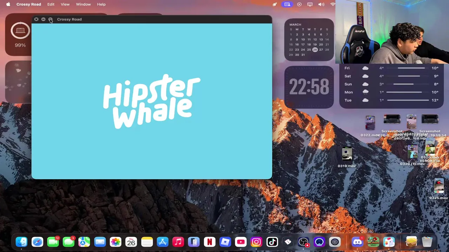Open the yellow folder stack in the dock
The height and width of the screenshot is (252, 449).
click(411, 242)
